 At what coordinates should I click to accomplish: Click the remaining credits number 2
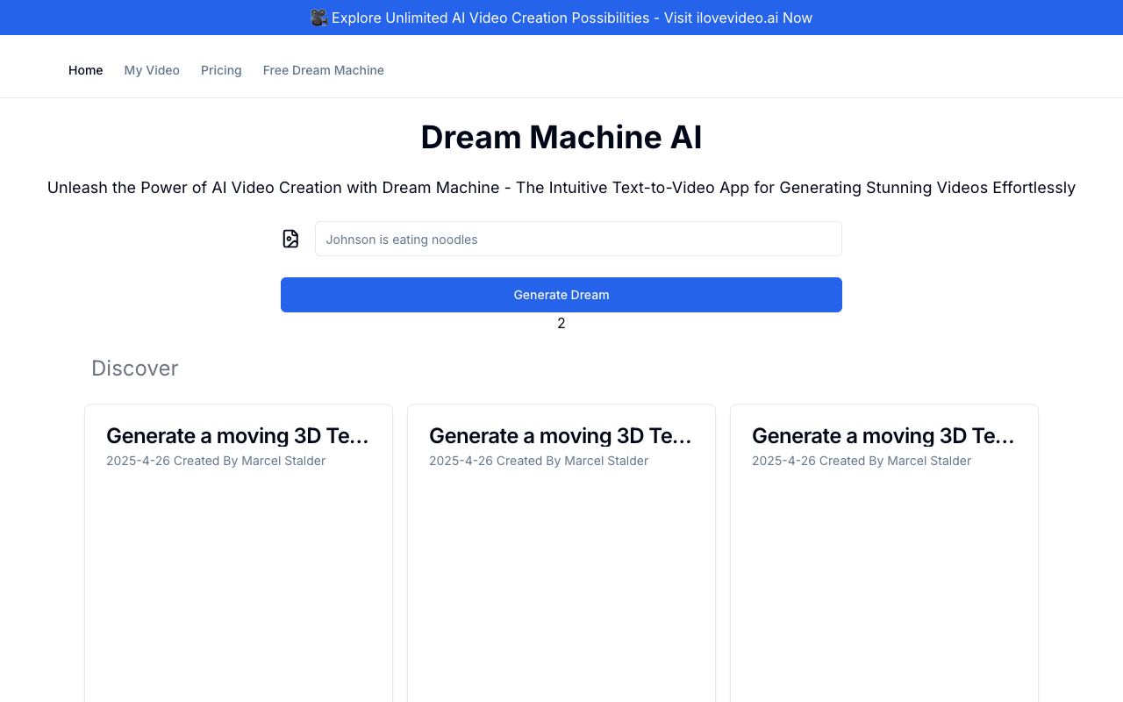coord(561,324)
